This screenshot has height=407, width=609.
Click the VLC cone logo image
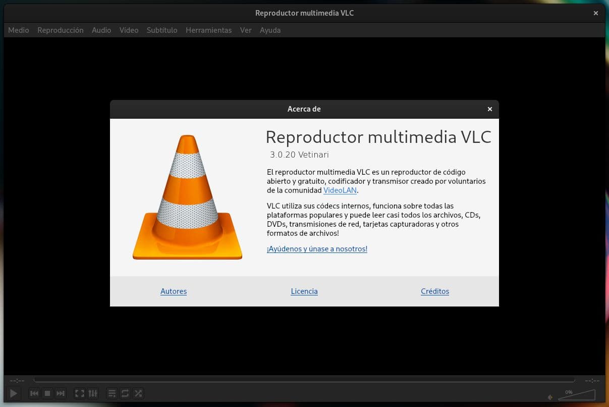click(187, 197)
